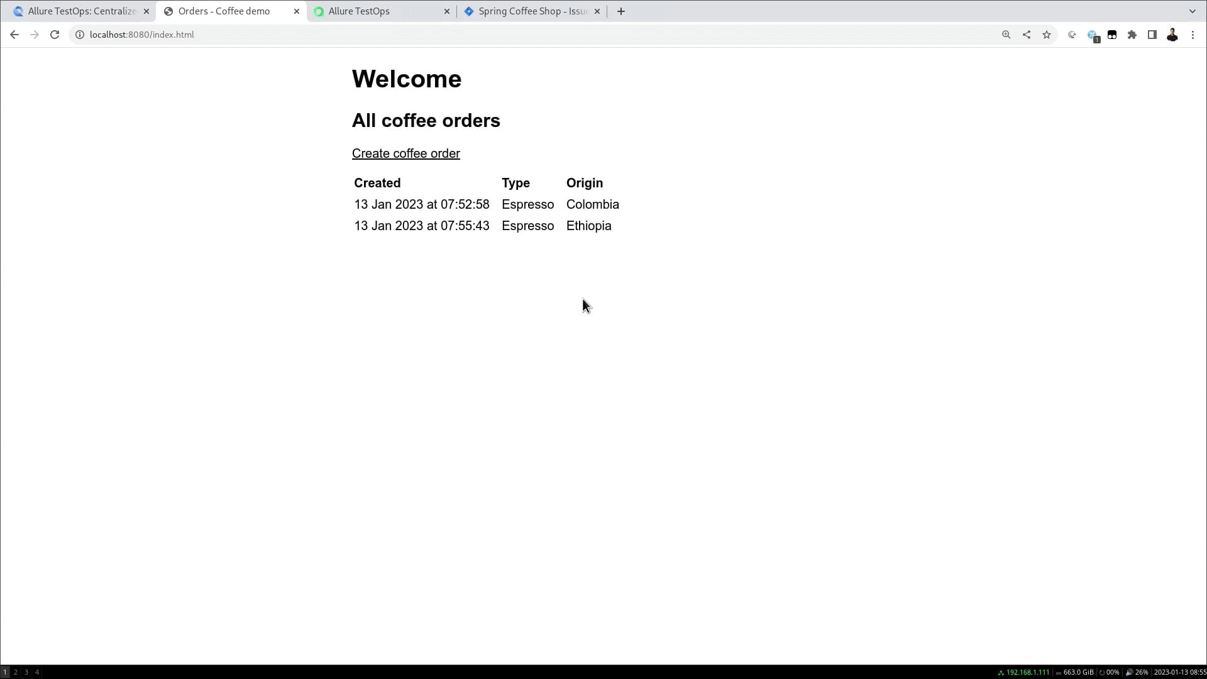Open the Extensions puzzle piece icon
Screen dimensions: 1207x679
[x=1132, y=35]
